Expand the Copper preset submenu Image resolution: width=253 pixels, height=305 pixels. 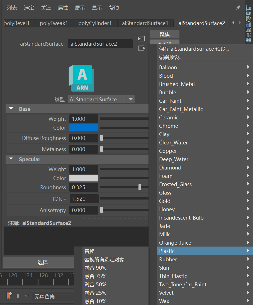pos(205,151)
